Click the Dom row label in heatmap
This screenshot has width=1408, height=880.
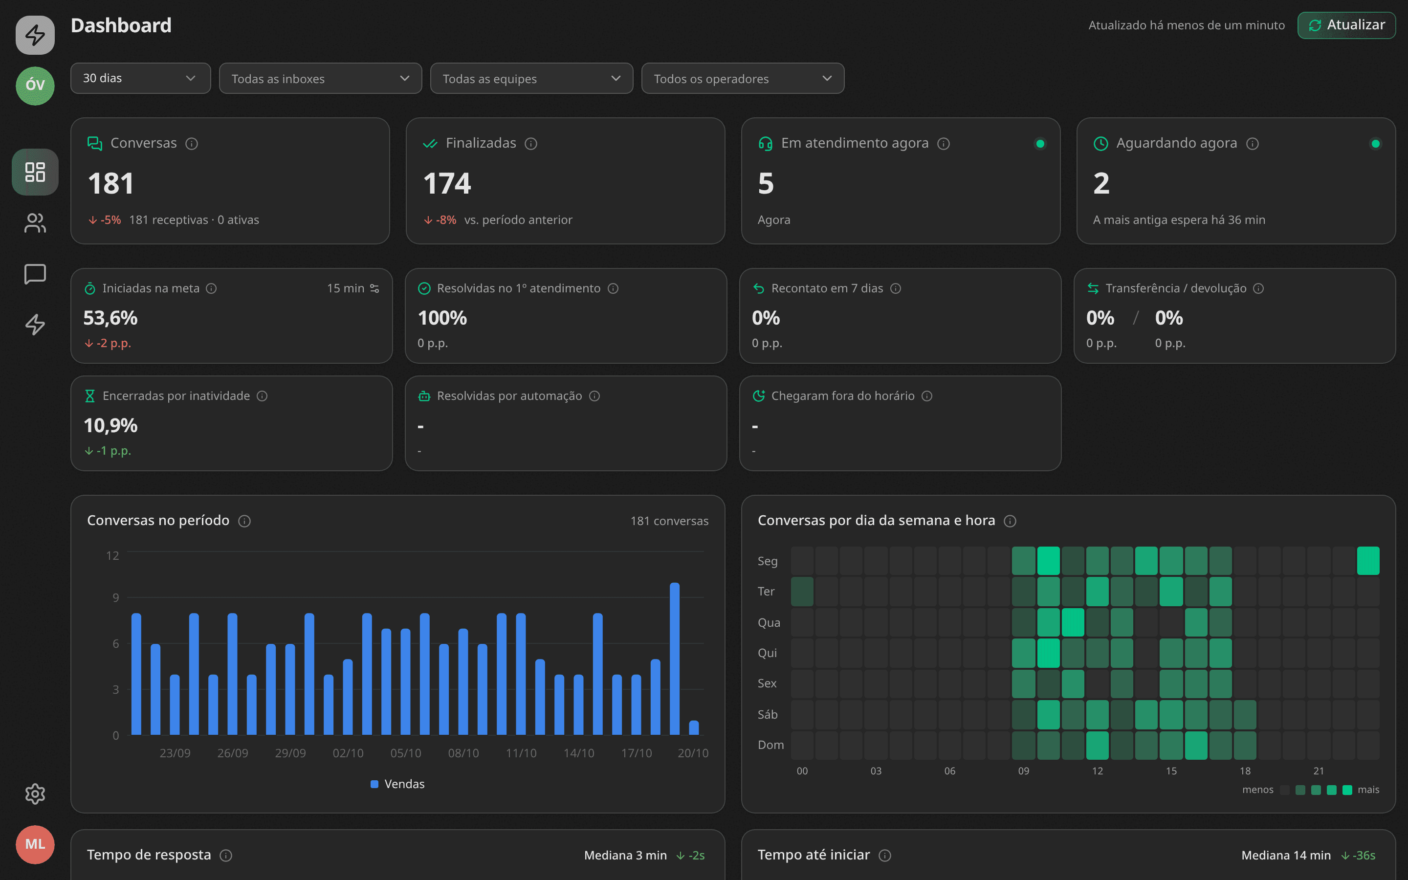770,745
